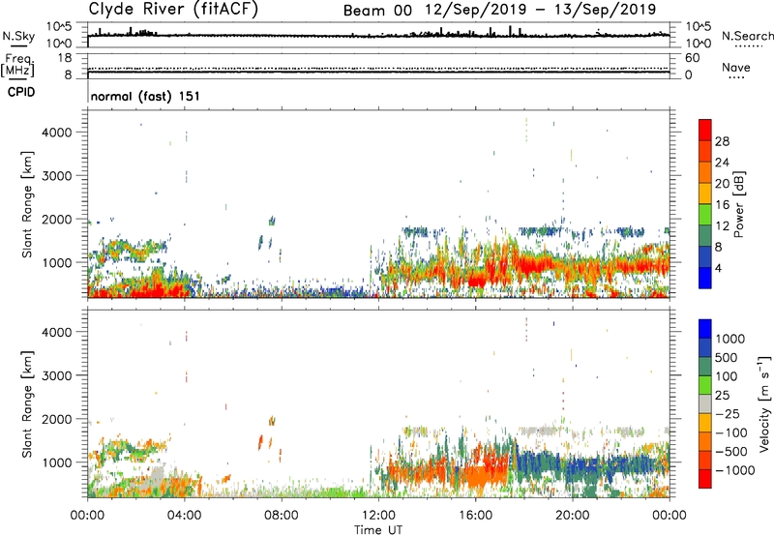Click the "16" power colorbar value
Screen dimensions: 774x536
(x=722, y=205)
